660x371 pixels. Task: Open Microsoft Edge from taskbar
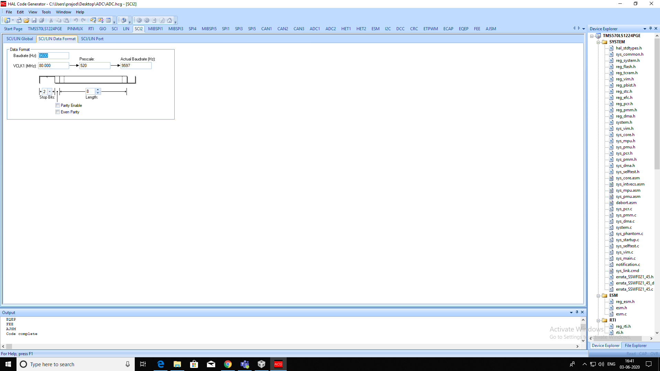[x=161, y=364]
